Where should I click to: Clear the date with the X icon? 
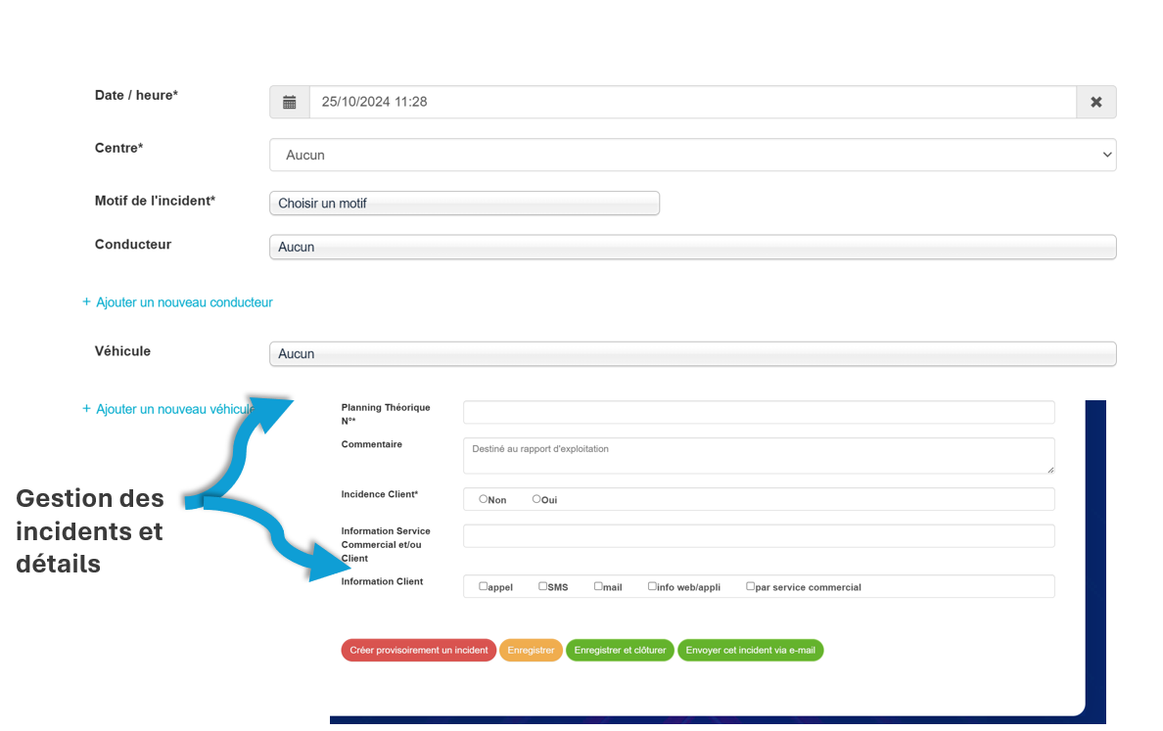tap(1096, 102)
